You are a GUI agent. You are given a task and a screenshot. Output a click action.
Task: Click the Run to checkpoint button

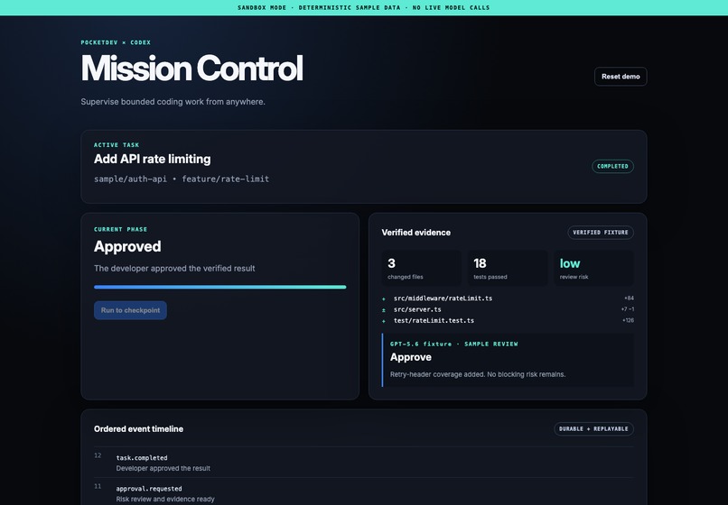point(130,310)
